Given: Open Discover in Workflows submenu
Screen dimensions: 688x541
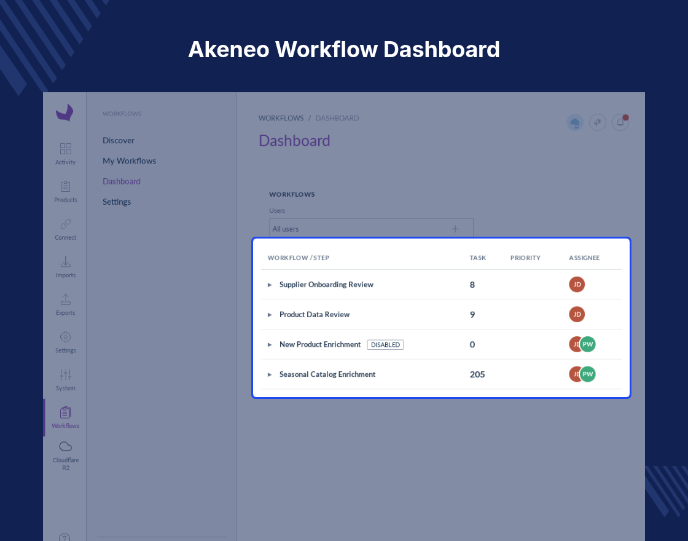Looking at the screenshot, I should tap(119, 141).
